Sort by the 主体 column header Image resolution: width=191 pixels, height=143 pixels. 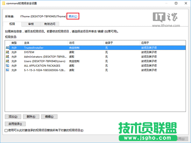(45, 43)
